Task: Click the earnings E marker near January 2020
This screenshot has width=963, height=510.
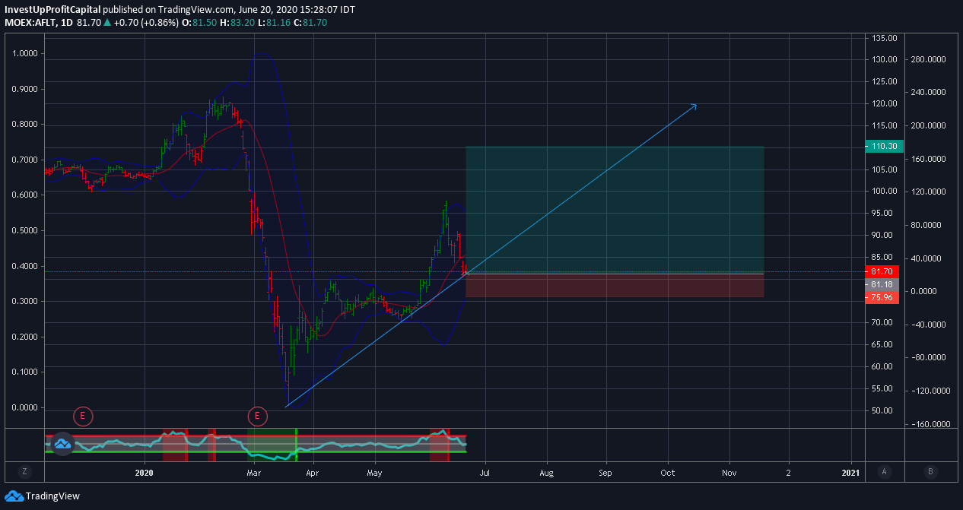Action: [83, 416]
